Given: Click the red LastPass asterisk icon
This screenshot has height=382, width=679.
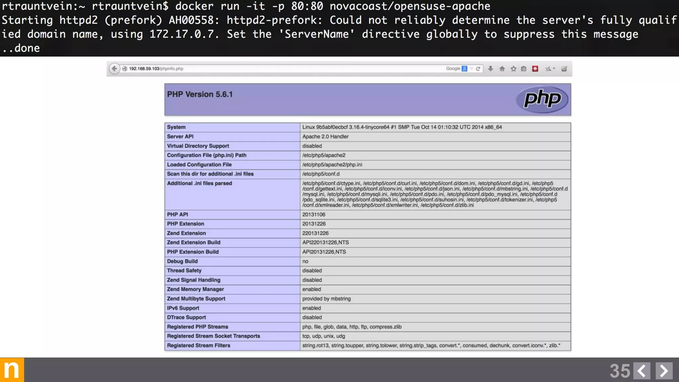Looking at the screenshot, I should pos(535,69).
